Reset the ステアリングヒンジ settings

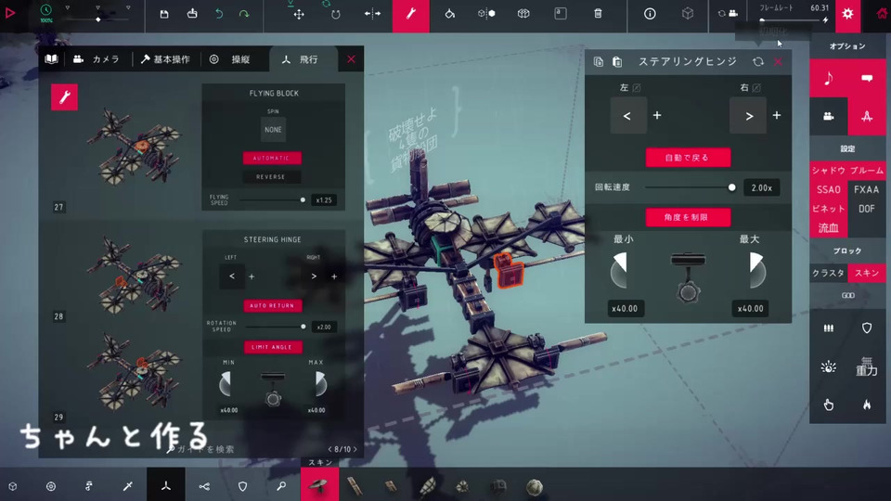(x=758, y=61)
